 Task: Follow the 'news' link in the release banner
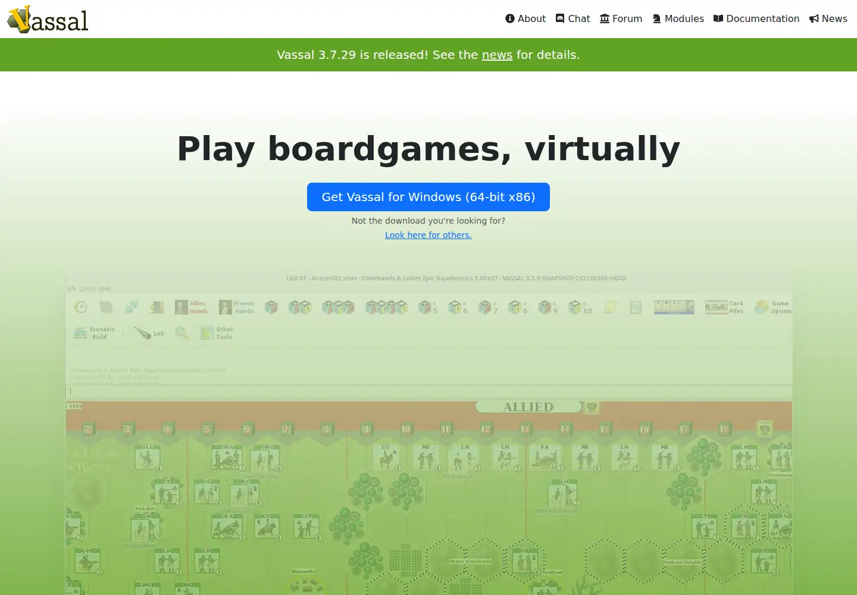tap(497, 55)
